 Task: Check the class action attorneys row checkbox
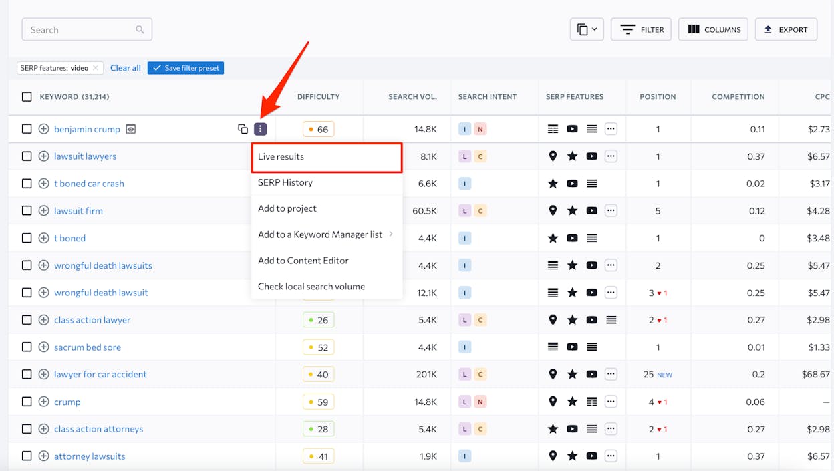[27, 429]
